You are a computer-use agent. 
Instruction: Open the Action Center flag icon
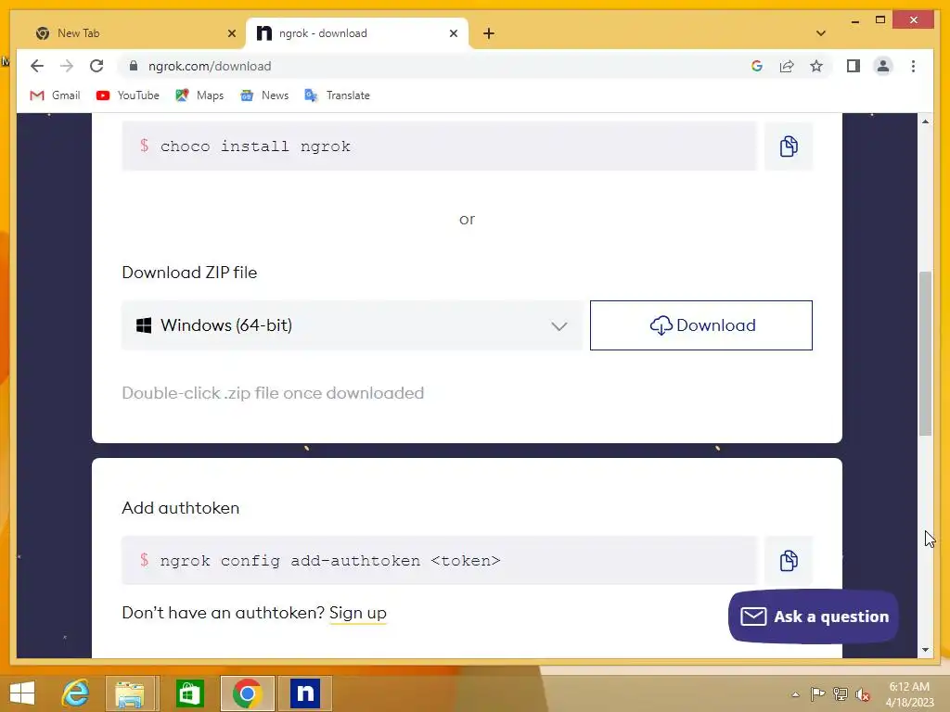[817, 694]
